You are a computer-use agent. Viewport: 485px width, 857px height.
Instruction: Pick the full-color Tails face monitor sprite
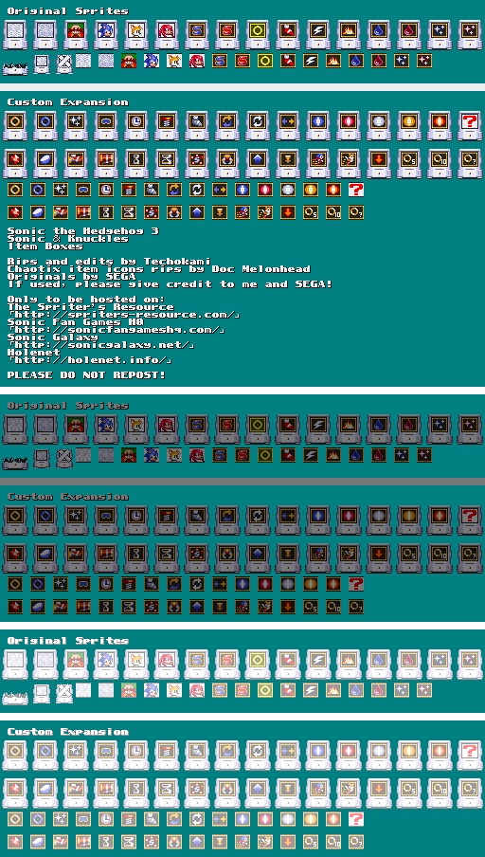click(137, 35)
